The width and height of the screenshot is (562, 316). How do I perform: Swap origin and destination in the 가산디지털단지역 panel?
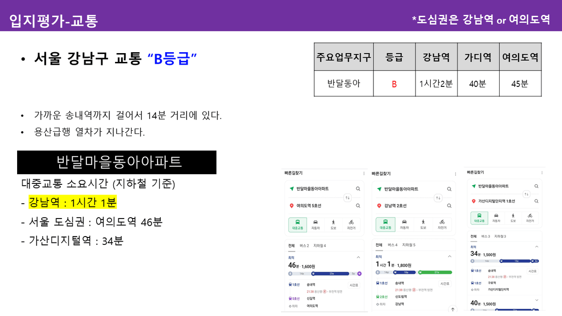tap(526, 194)
